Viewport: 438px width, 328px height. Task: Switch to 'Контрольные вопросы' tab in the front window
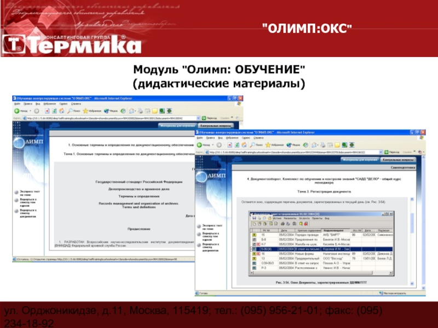click(x=398, y=160)
